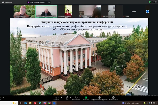The width and height of the screenshot is (158, 105).
Task: Select Валентина Гамаюнова video thumbnail
Action: (x=68, y=12)
